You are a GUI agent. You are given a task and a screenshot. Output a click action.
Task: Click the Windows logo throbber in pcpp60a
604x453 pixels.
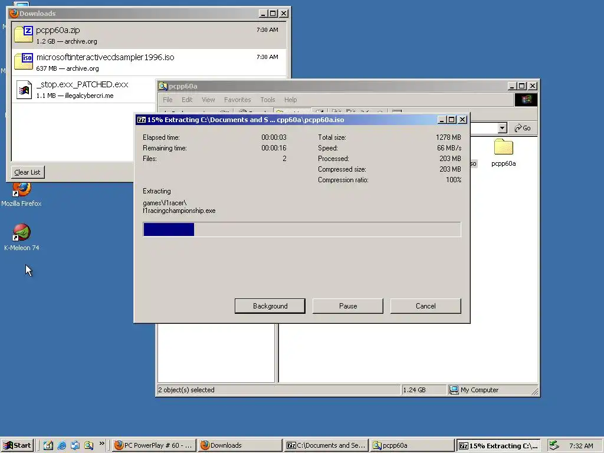click(526, 100)
